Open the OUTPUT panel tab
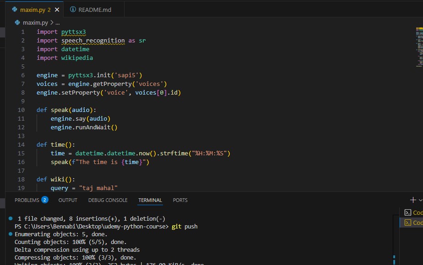This screenshot has width=423, height=265. 68,200
